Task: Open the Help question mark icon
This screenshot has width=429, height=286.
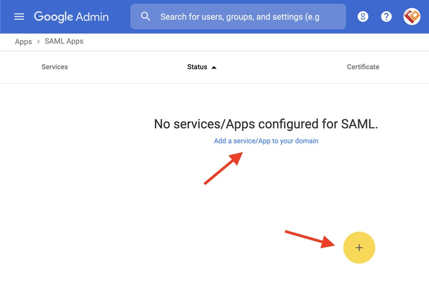Action: (x=386, y=17)
